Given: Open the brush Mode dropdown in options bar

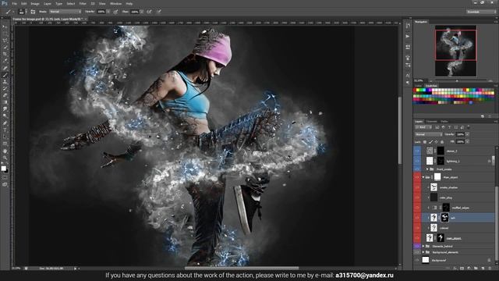Looking at the screenshot, I should (65, 12).
